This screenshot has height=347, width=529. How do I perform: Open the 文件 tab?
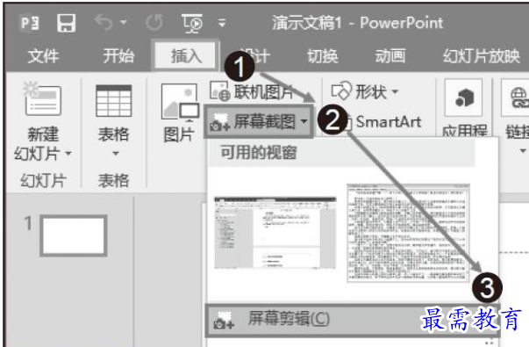coord(43,55)
